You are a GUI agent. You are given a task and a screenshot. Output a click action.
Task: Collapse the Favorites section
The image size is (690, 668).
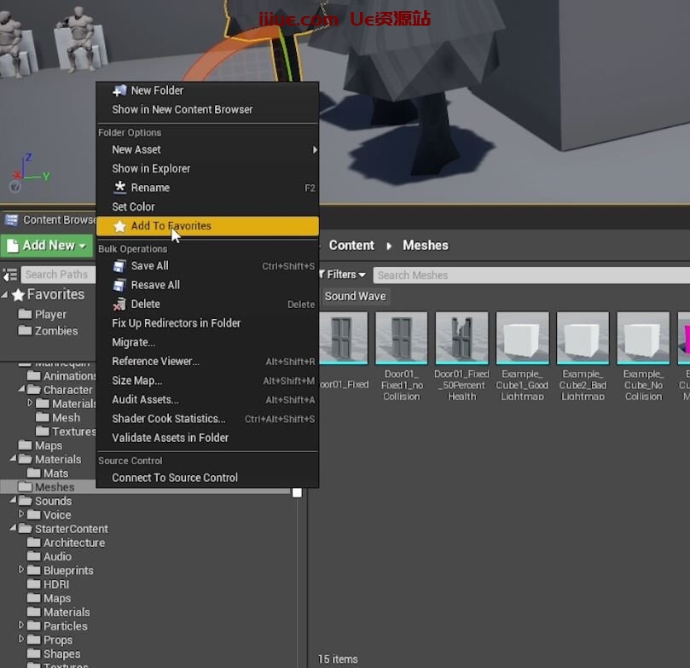click(5, 294)
